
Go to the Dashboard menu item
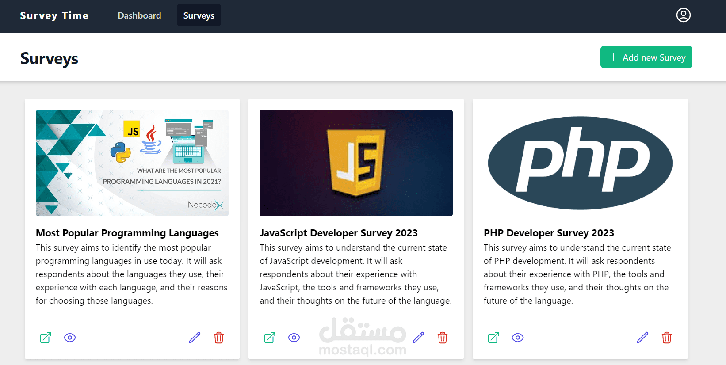click(x=139, y=15)
